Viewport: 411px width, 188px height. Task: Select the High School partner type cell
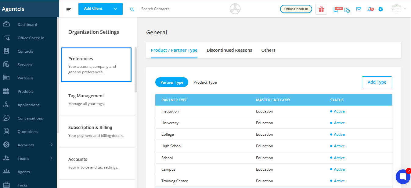[x=171, y=146]
